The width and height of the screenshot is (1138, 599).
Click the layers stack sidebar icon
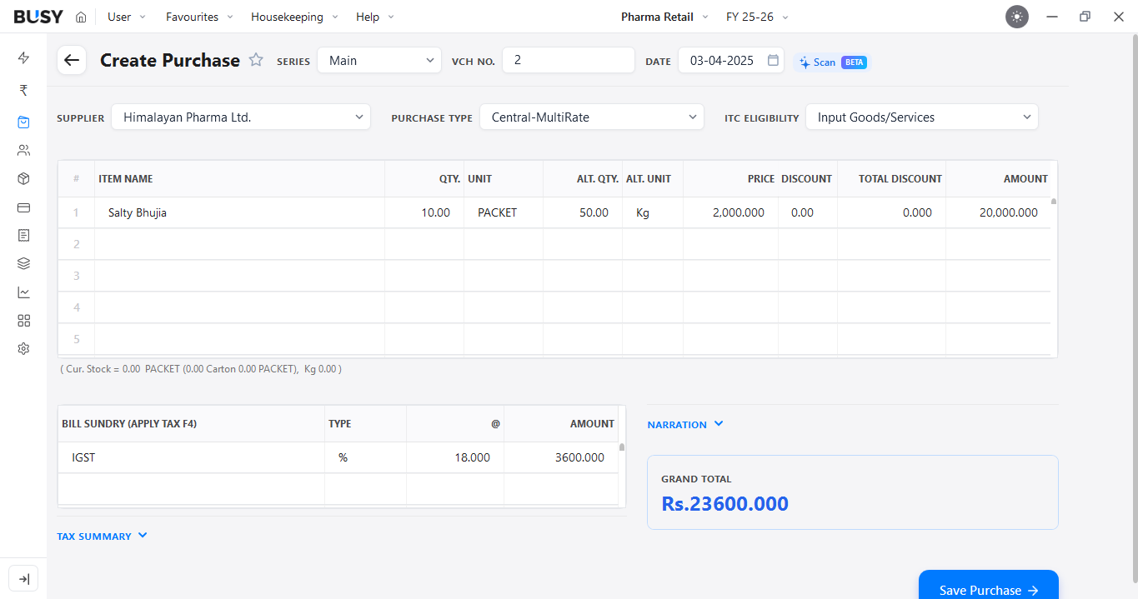(x=23, y=263)
